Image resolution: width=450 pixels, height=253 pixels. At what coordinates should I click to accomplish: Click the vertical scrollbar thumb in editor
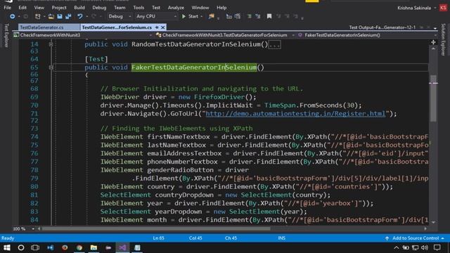tap(433, 98)
